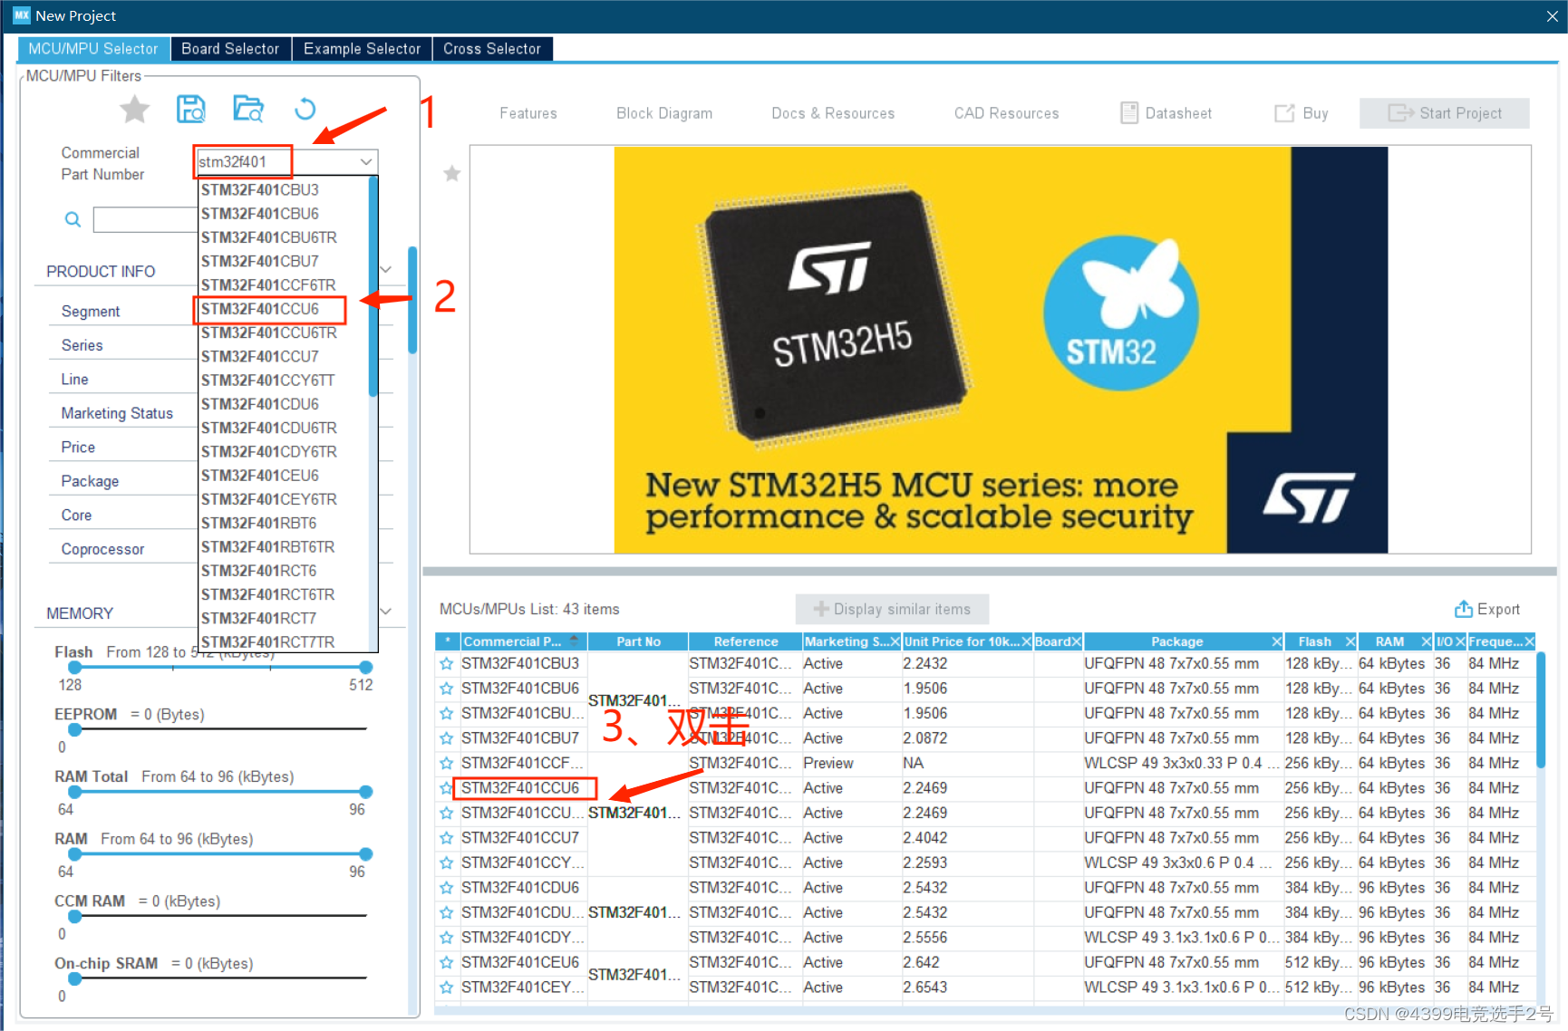Image resolution: width=1568 pixels, height=1031 pixels.
Task: Save current MCU filter settings
Action: click(x=190, y=108)
